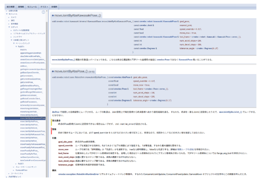Click the sidebar vertical scrollbar

pos(47,85)
